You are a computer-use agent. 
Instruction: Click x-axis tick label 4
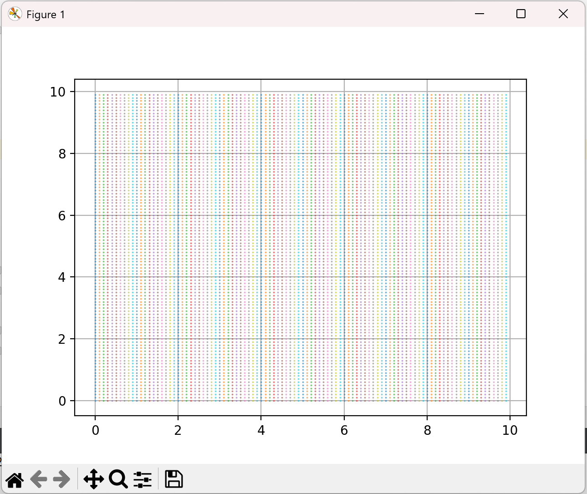(261, 430)
